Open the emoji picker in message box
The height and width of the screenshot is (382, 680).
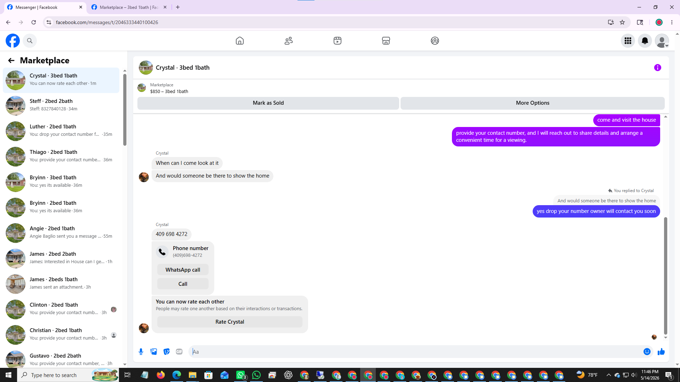coord(647,352)
